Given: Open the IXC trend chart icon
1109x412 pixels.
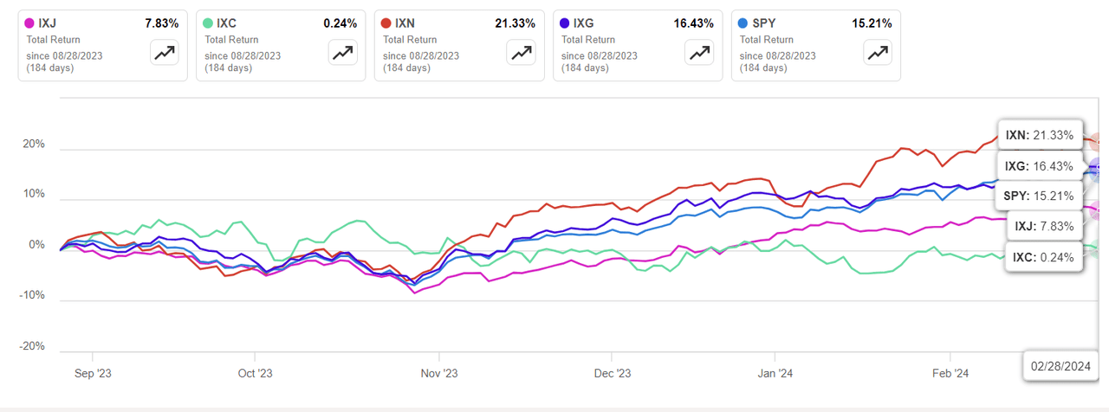Looking at the screenshot, I should point(342,53).
